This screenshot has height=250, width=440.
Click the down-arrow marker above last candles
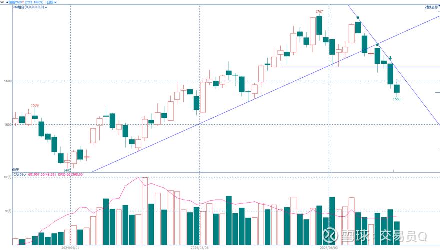point(390,58)
